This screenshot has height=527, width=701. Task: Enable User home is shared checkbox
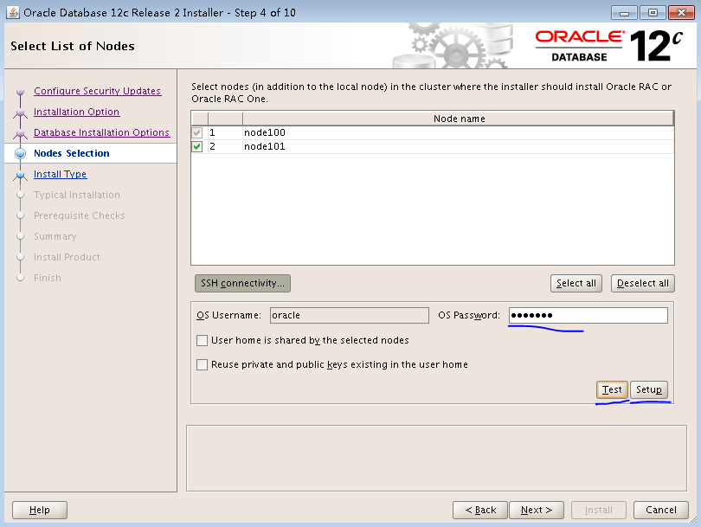tap(202, 341)
